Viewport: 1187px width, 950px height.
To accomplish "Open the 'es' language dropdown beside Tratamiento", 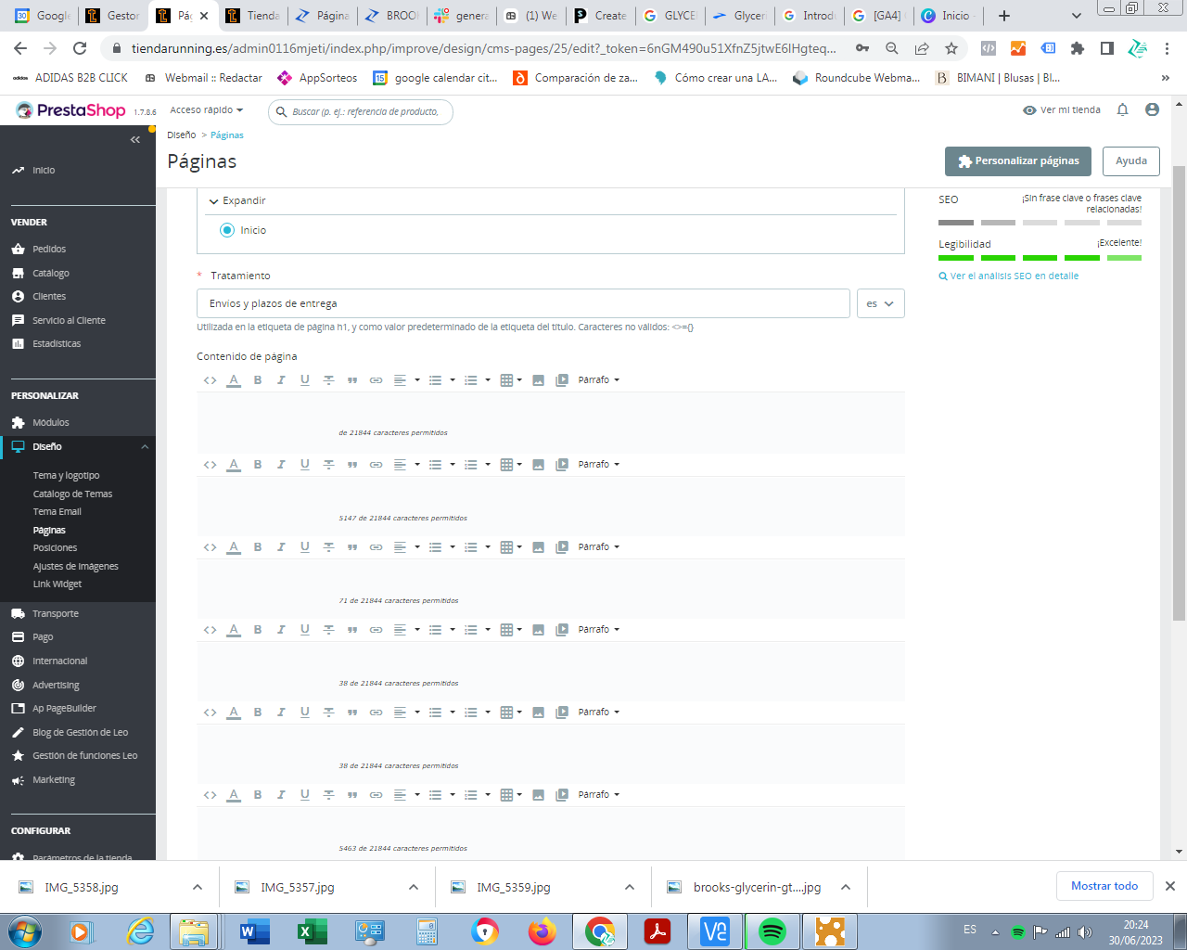I will coord(880,303).
